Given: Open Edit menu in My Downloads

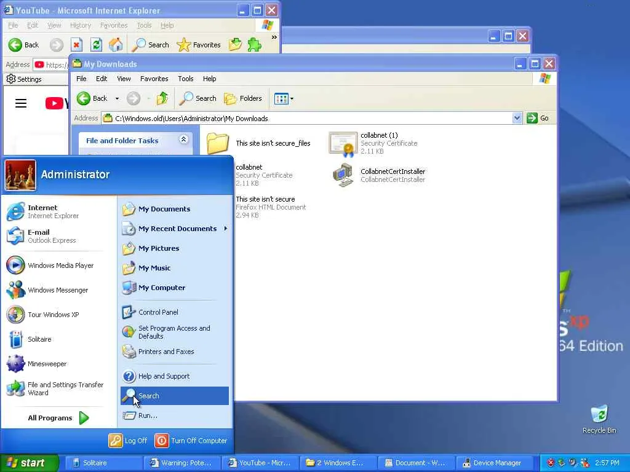Looking at the screenshot, I should click(x=102, y=79).
